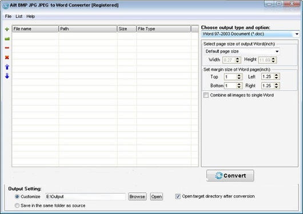
Task: Click the Size column header
Action: point(127,29)
